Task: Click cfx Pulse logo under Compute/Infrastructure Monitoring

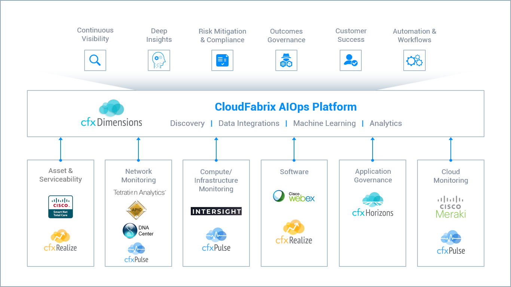Action: [216, 240]
